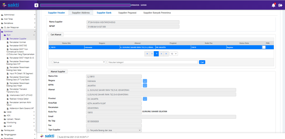The width and height of the screenshot is (285, 139).
Task: Open the rows-per-page dropdown showing 10
Action: click(174, 53)
